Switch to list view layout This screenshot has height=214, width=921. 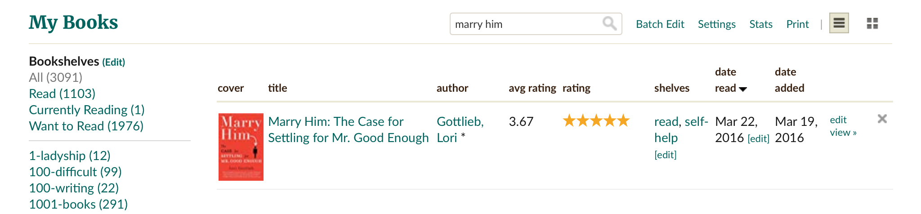point(839,23)
